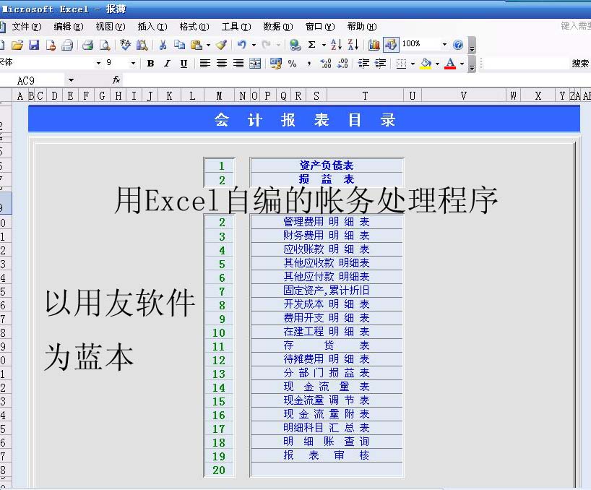Screen dimensions: 591x490
Task: Open the 现金流量 调节表 entry
Action: (327, 400)
